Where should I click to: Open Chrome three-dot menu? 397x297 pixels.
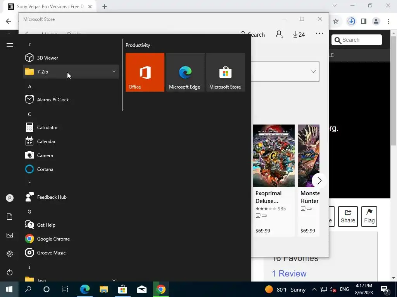[388, 22]
